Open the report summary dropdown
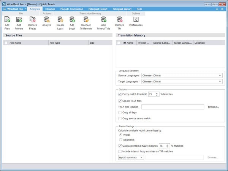This screenshot has height=171, width=228. pos(131,157)
